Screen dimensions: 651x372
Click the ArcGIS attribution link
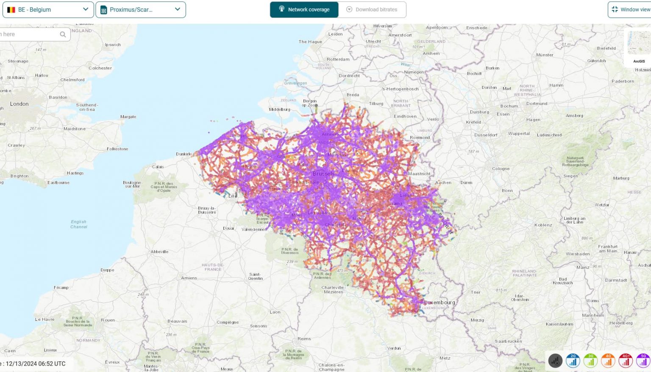point(639,61)
